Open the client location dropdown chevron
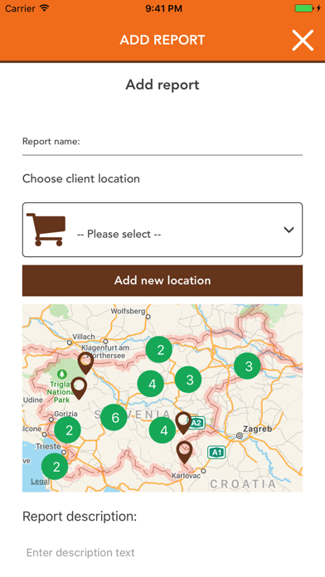 289,230
